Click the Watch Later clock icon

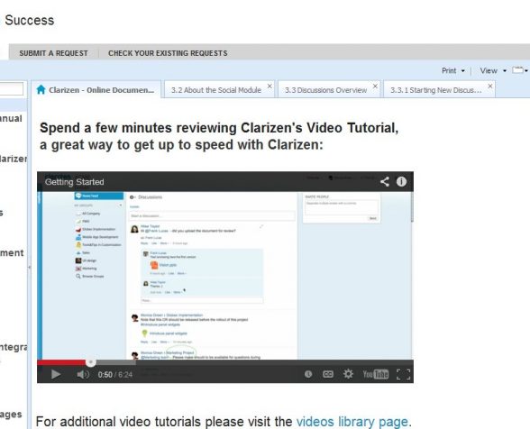click(x=308, y=374)
